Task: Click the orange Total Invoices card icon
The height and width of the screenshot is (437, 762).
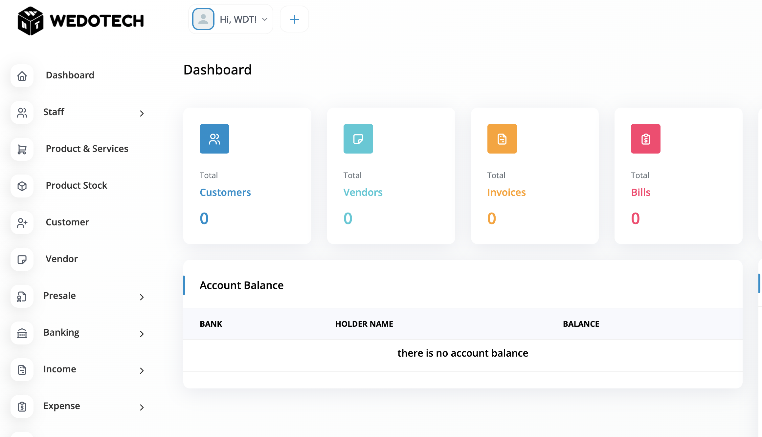Action: coord(502,139)
